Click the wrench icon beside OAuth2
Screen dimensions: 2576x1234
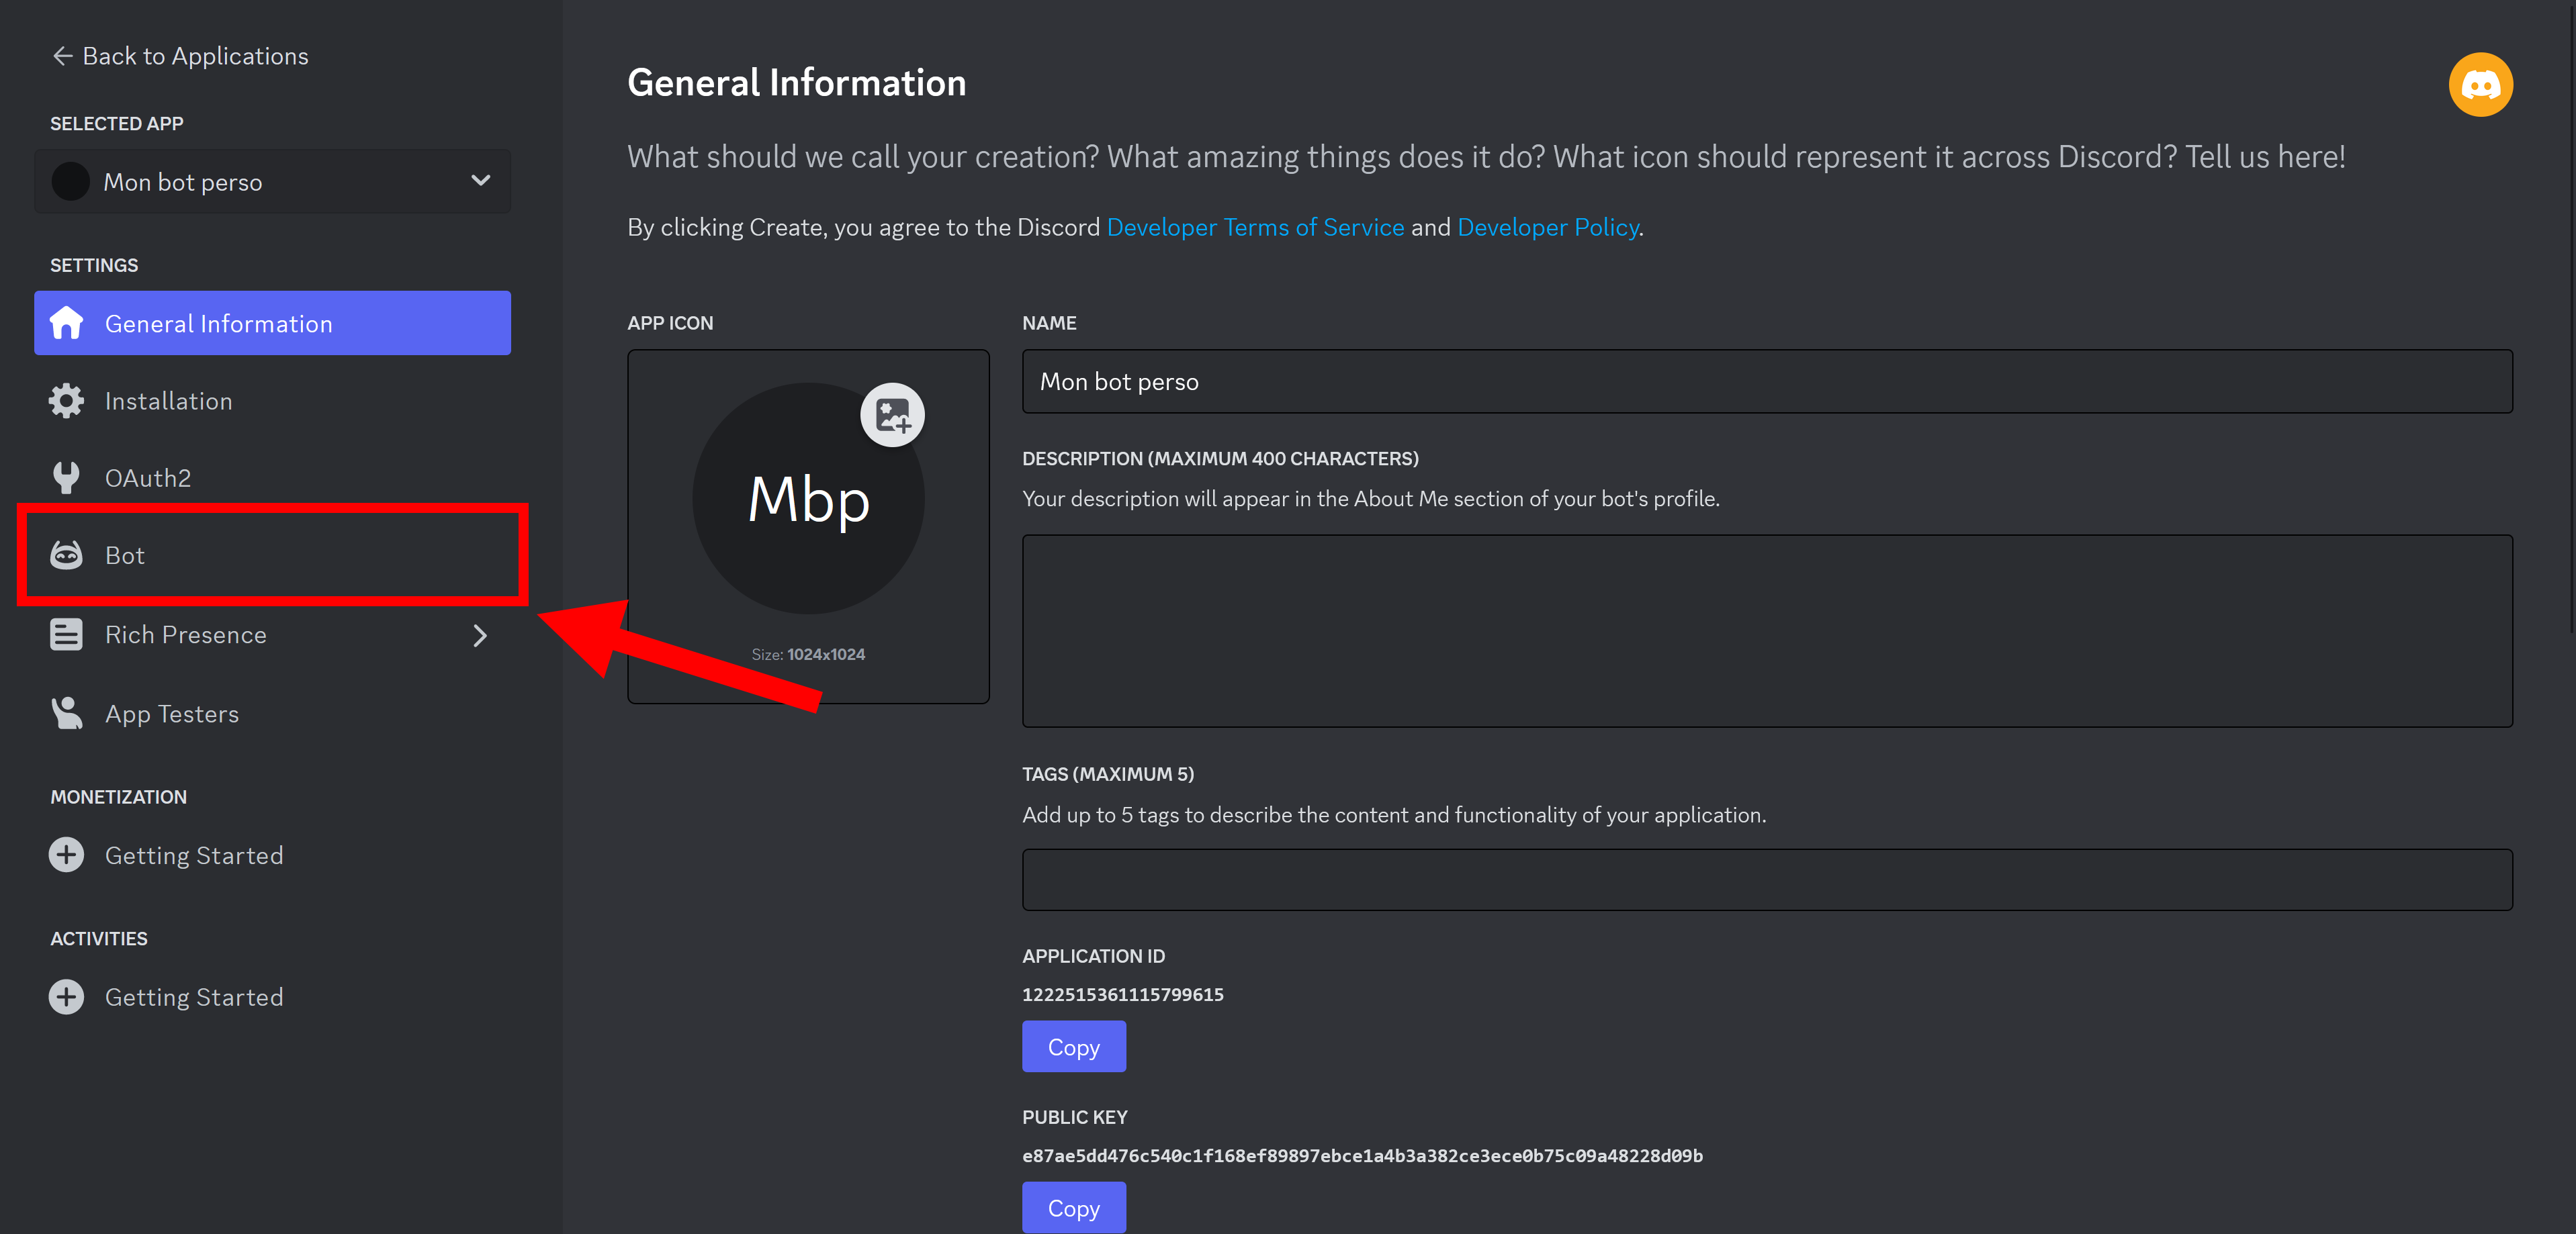click(67, 477)
